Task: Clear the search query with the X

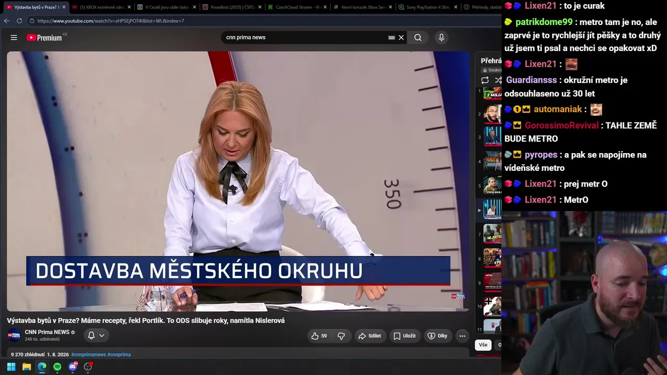Action: click(x=401, y=37)
